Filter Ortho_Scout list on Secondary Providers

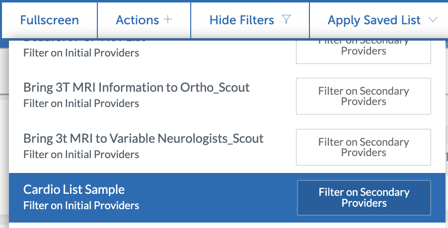coord(364,96)
